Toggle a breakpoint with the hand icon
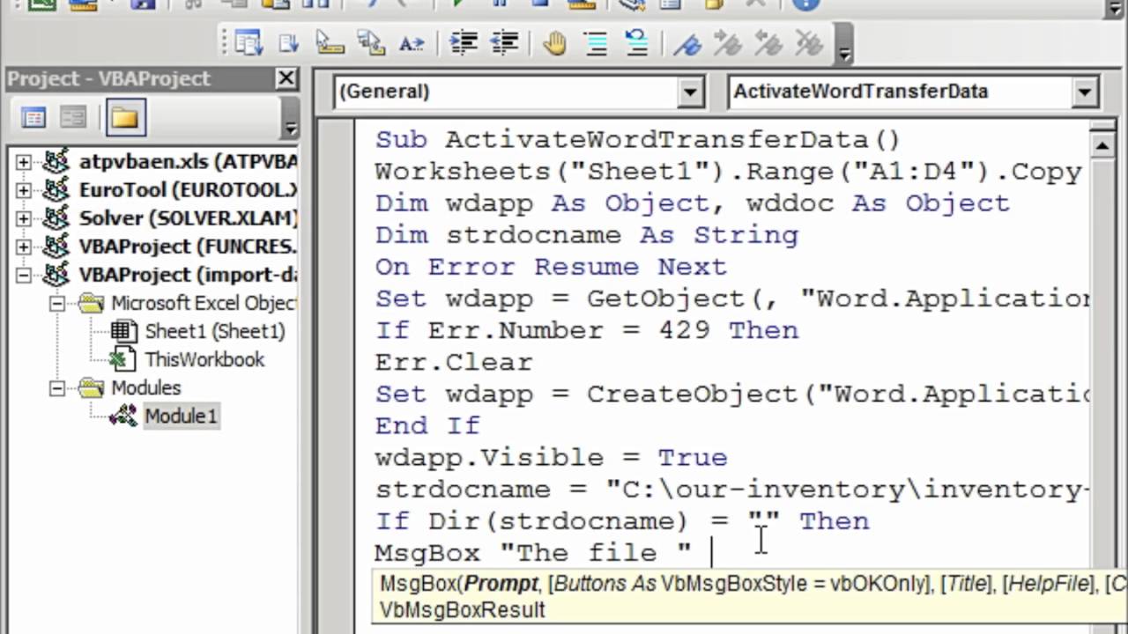 tap(554, 43)
